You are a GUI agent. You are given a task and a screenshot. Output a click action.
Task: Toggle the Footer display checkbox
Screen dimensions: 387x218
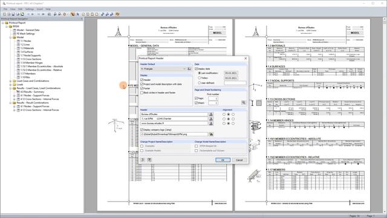pyautogui.click(x=142, y=88)
